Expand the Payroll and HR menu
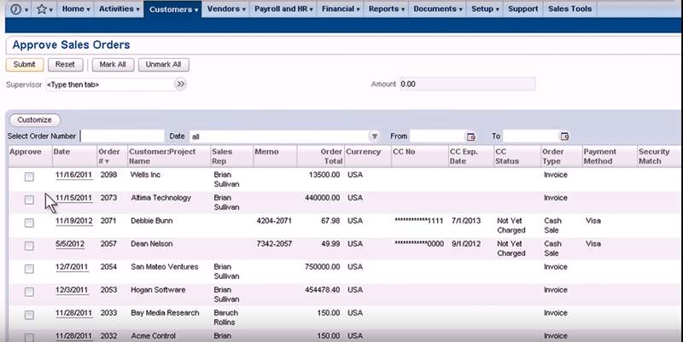The height and width of the screenshot is (342, 683). [x=283, y=9]
